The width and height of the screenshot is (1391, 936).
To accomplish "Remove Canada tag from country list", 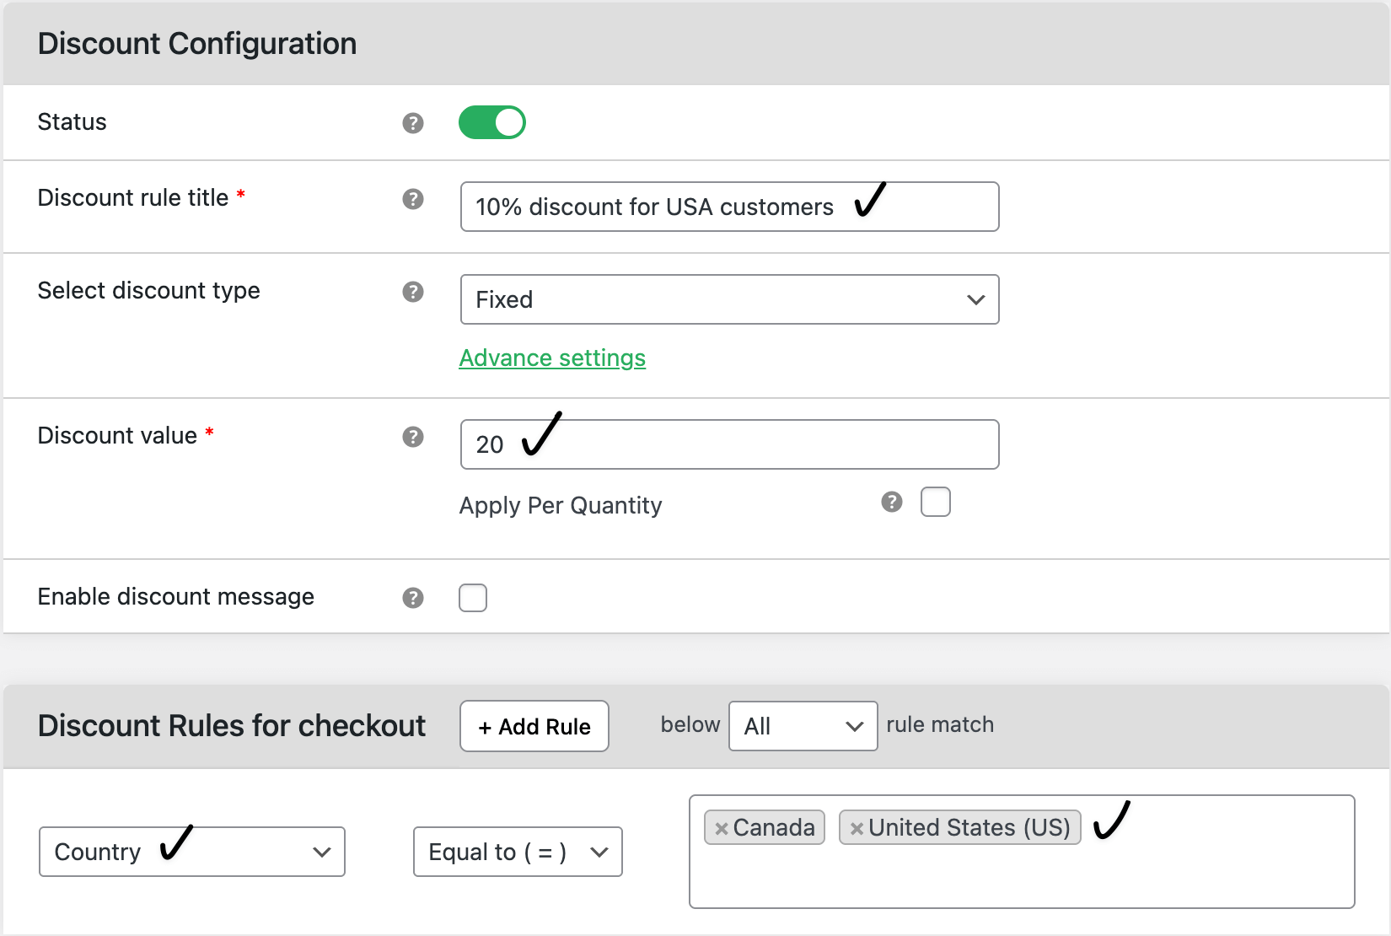I will (721, 829).
